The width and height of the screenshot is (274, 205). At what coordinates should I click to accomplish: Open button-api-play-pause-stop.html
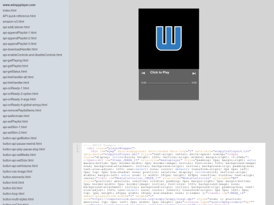(x=24, y=149)
